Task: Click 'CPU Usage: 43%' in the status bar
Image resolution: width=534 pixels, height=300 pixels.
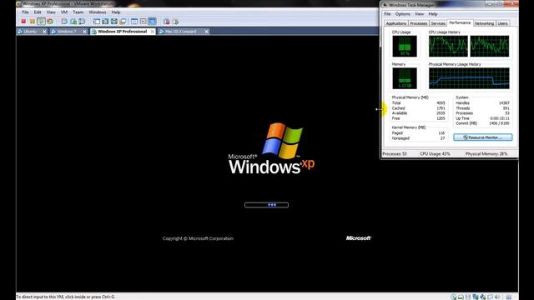Action: 435,153
